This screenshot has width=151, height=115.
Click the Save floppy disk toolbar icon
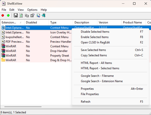click(16, 16)
